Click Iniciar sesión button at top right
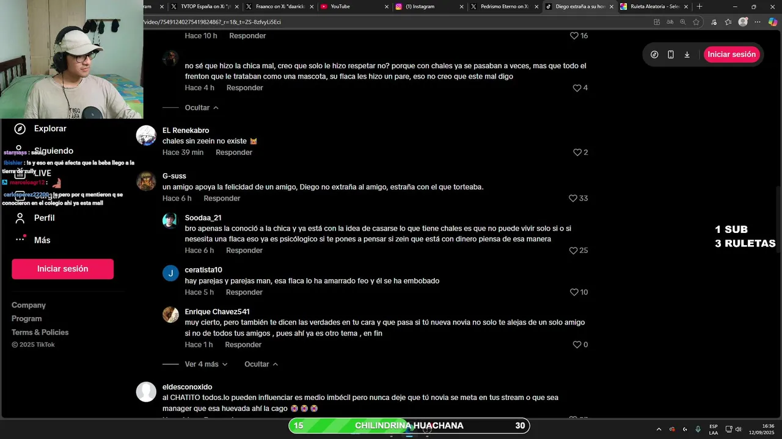Viewport: 782px width, 439px height. [x=732, y=54]
